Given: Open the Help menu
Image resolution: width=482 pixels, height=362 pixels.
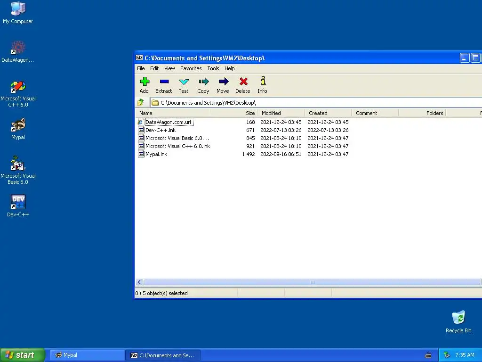Looking at the screenshot, I should click(x=229, y=68).
